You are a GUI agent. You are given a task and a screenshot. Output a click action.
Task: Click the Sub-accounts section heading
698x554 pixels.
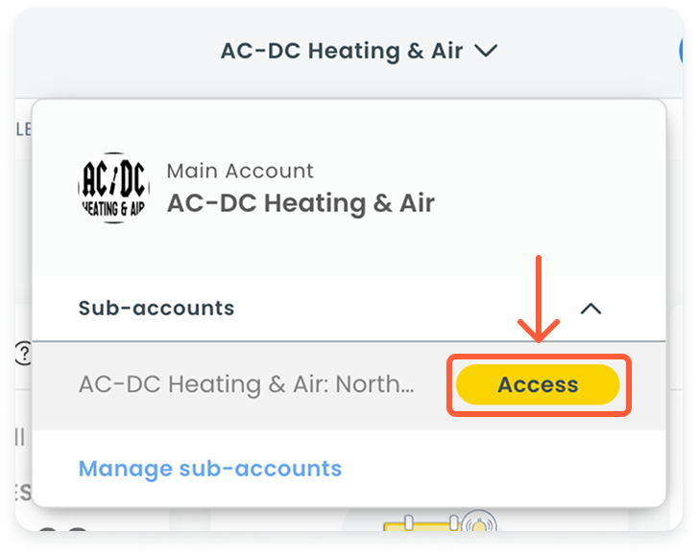156,308
